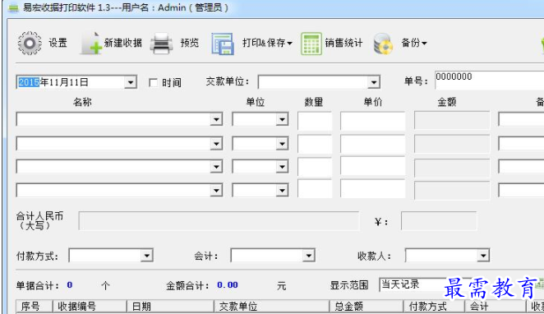Click fourth row 数量 input field
Image resolution: width=544 pixels, height=314 pixels.
tap(315, 189)
